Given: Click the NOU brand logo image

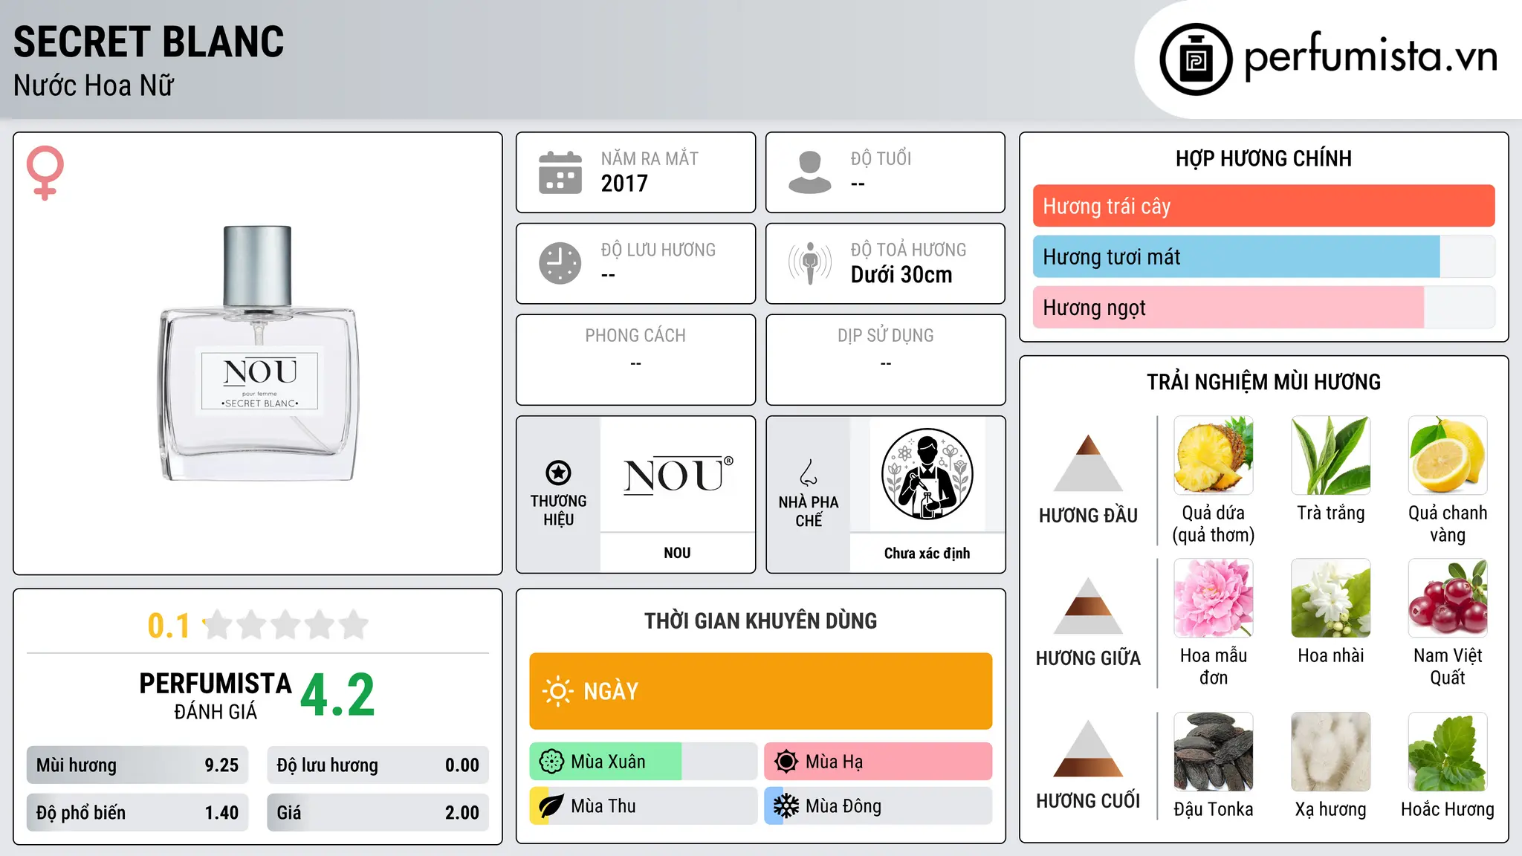Looking at the screenshot, I should tap(678, 476).
